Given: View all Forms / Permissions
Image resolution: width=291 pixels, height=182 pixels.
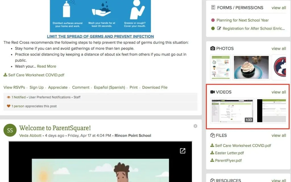Looking at the screenshot, I should [x=278, y=8].
